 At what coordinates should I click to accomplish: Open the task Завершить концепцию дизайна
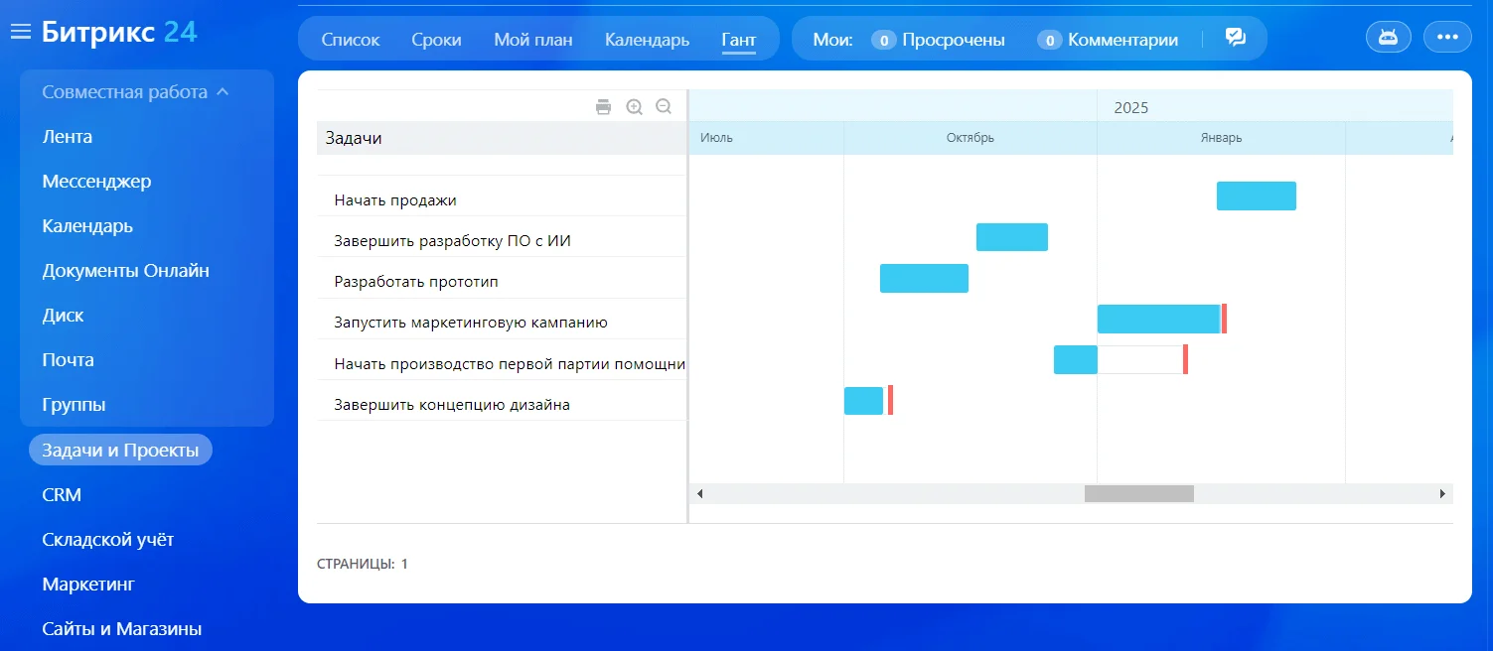pyautogui.click(x=452, y=404)
